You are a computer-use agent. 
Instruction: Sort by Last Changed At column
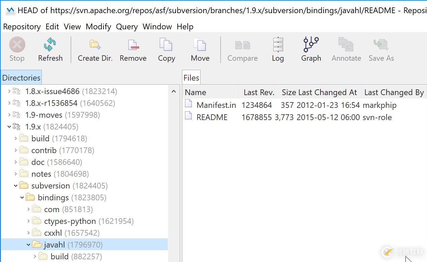tap(329, 92)
